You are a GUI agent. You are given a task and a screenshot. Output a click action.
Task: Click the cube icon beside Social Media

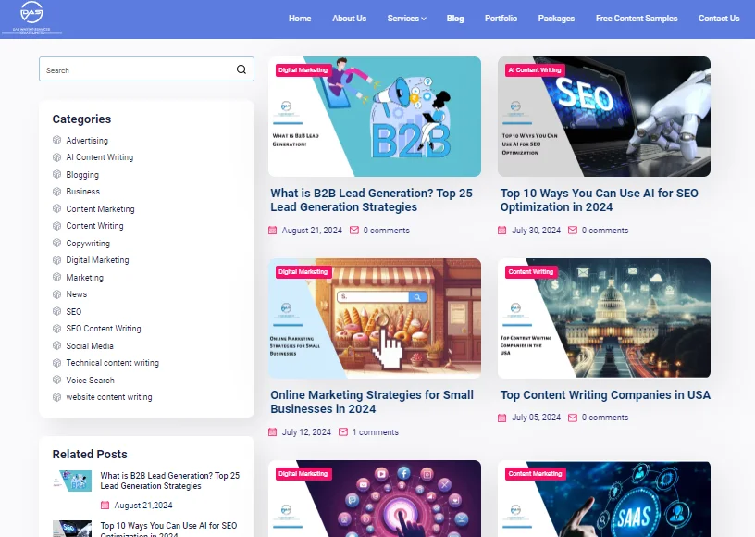(56, 345)
